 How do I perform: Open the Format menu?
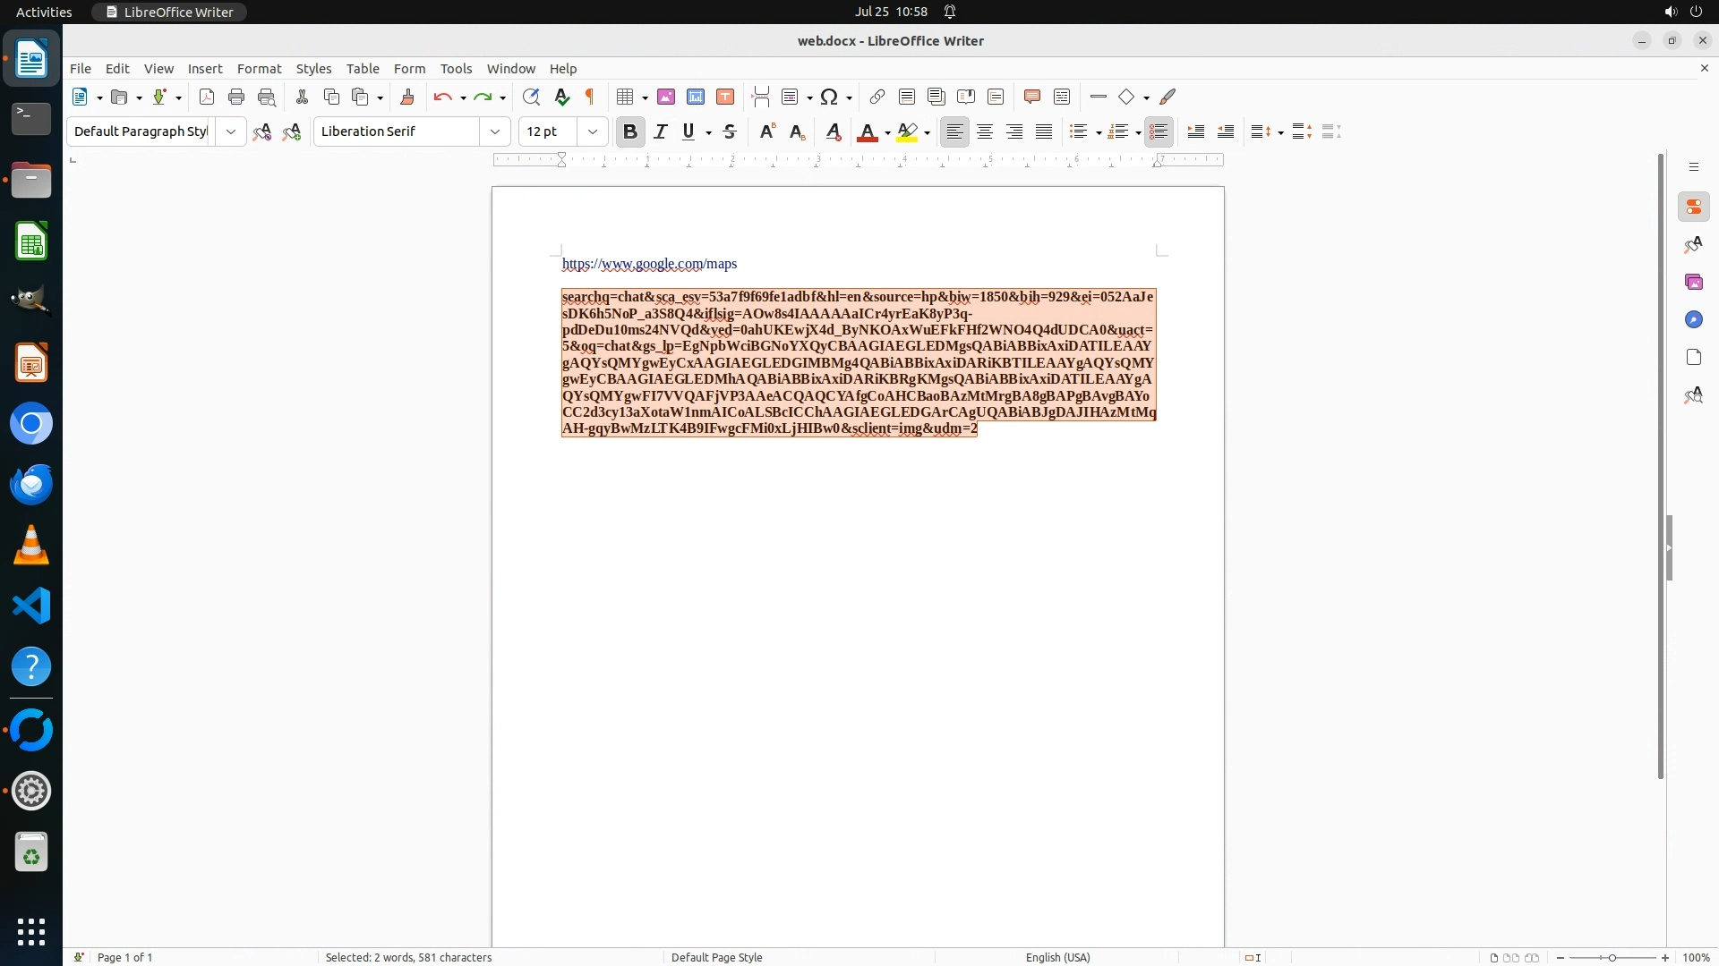(259, 68)
